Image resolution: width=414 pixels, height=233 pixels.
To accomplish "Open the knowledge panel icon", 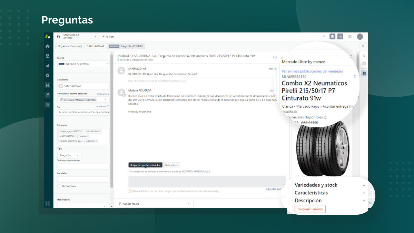I will point(364,64).
